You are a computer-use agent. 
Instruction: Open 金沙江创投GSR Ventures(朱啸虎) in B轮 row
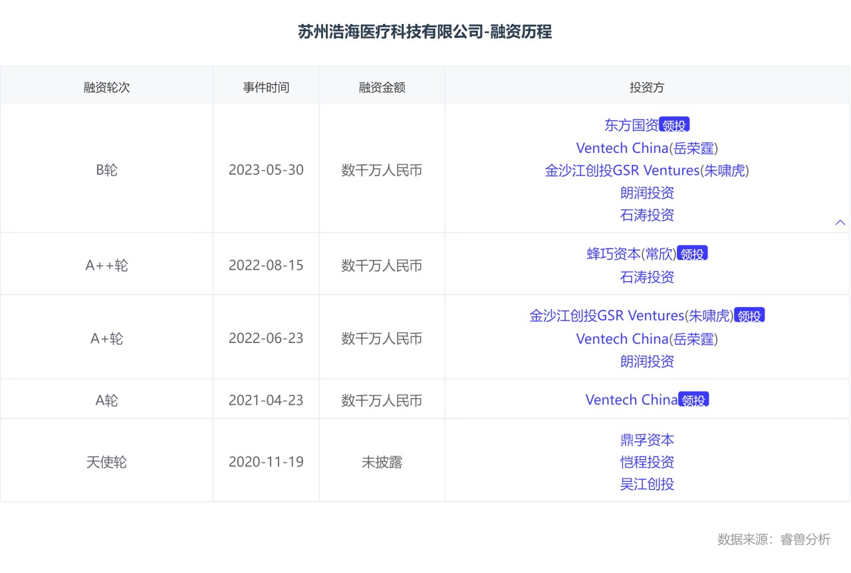click(647, 170)
